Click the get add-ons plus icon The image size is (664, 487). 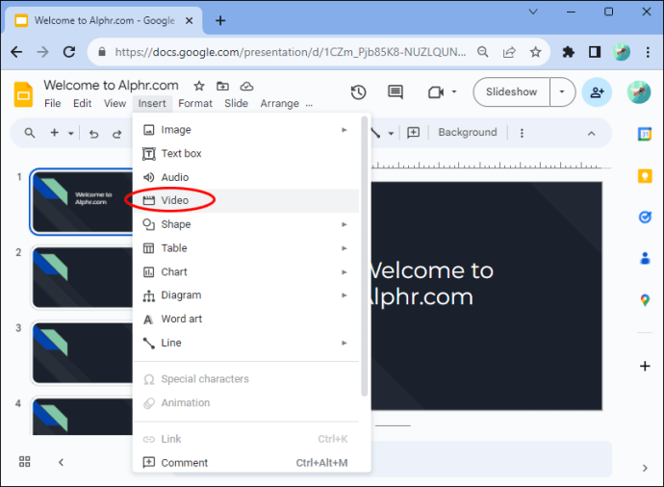pyautogui.click(x=645, y=366)
